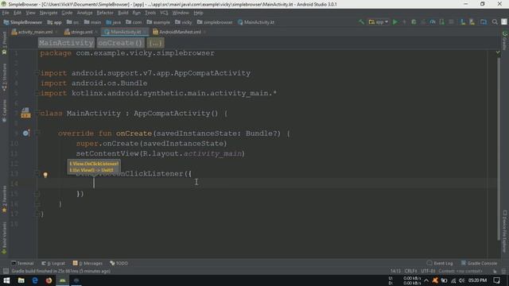
Task: Click the Debug app bug icon
Action: 414,22
